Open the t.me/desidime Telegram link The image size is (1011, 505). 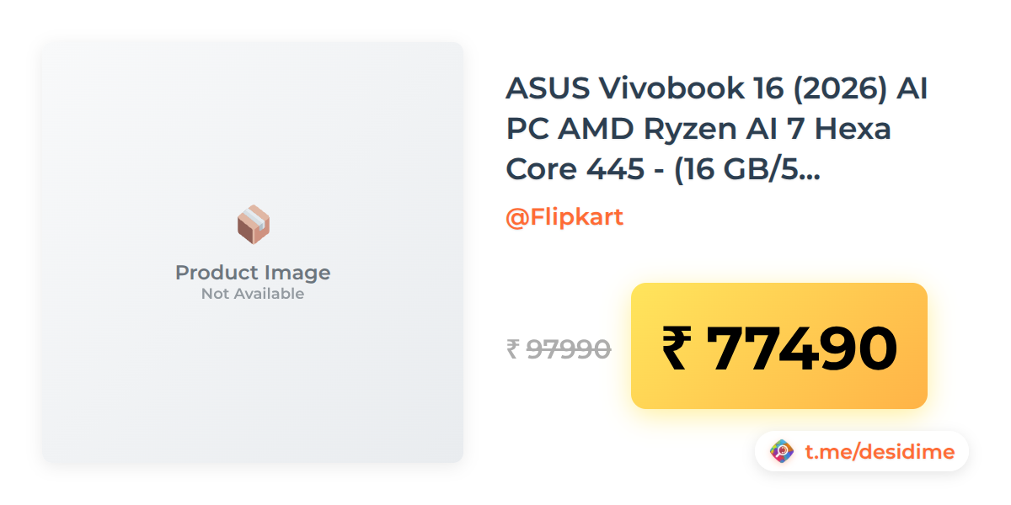(880, 452)
